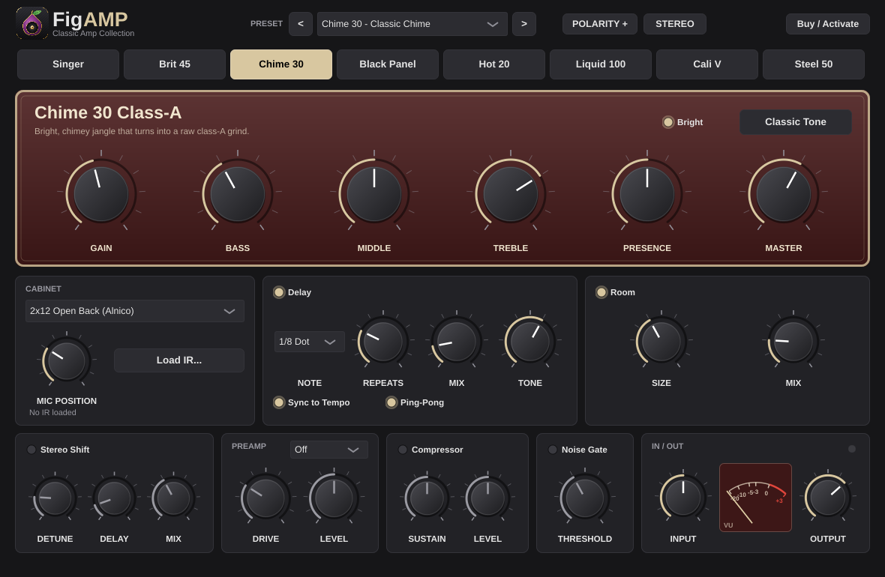
Task: Click the Stereo button
Action: coord(675,24)
